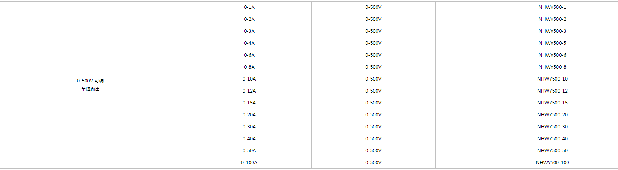The width and height of the screenshot is (618, 170).
Task: Select the NHWY500-2 model number
Action: 552,19
